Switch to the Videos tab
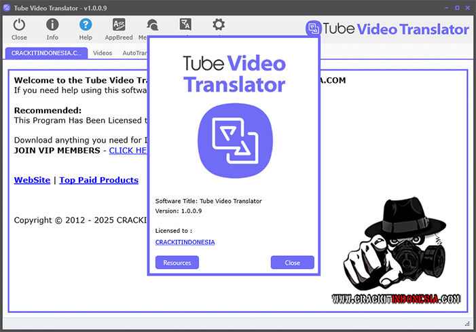 click(x=103, y=52)
